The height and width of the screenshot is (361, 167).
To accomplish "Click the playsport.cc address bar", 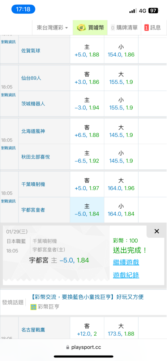I will coord(83,347).
